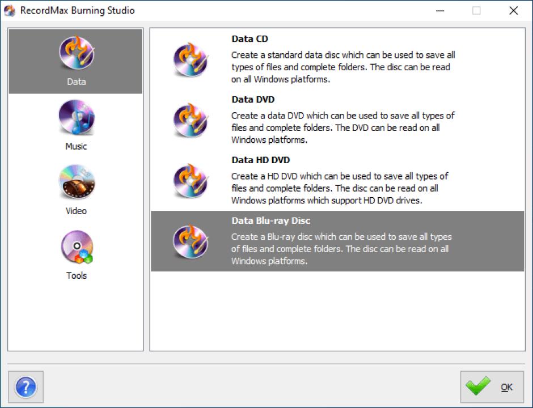Click the Data CD burning disc icon
The image size is (533, 408).
191,59
